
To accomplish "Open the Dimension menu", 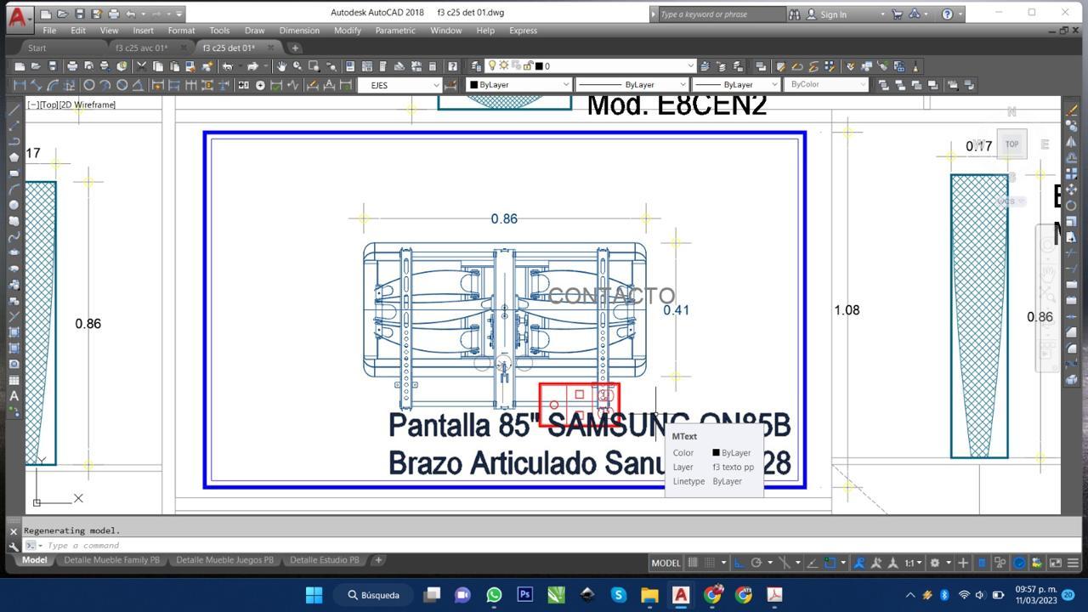I will 299,31.
